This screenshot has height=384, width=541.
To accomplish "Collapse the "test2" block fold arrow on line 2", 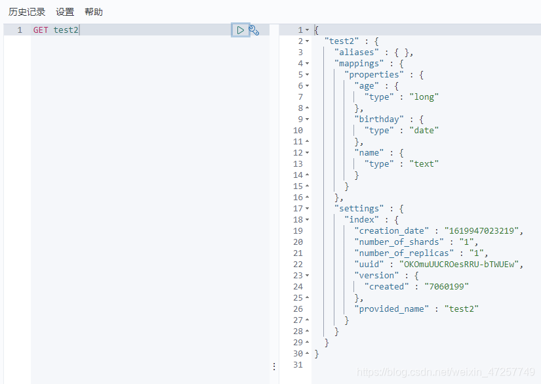I will point(307,41).
